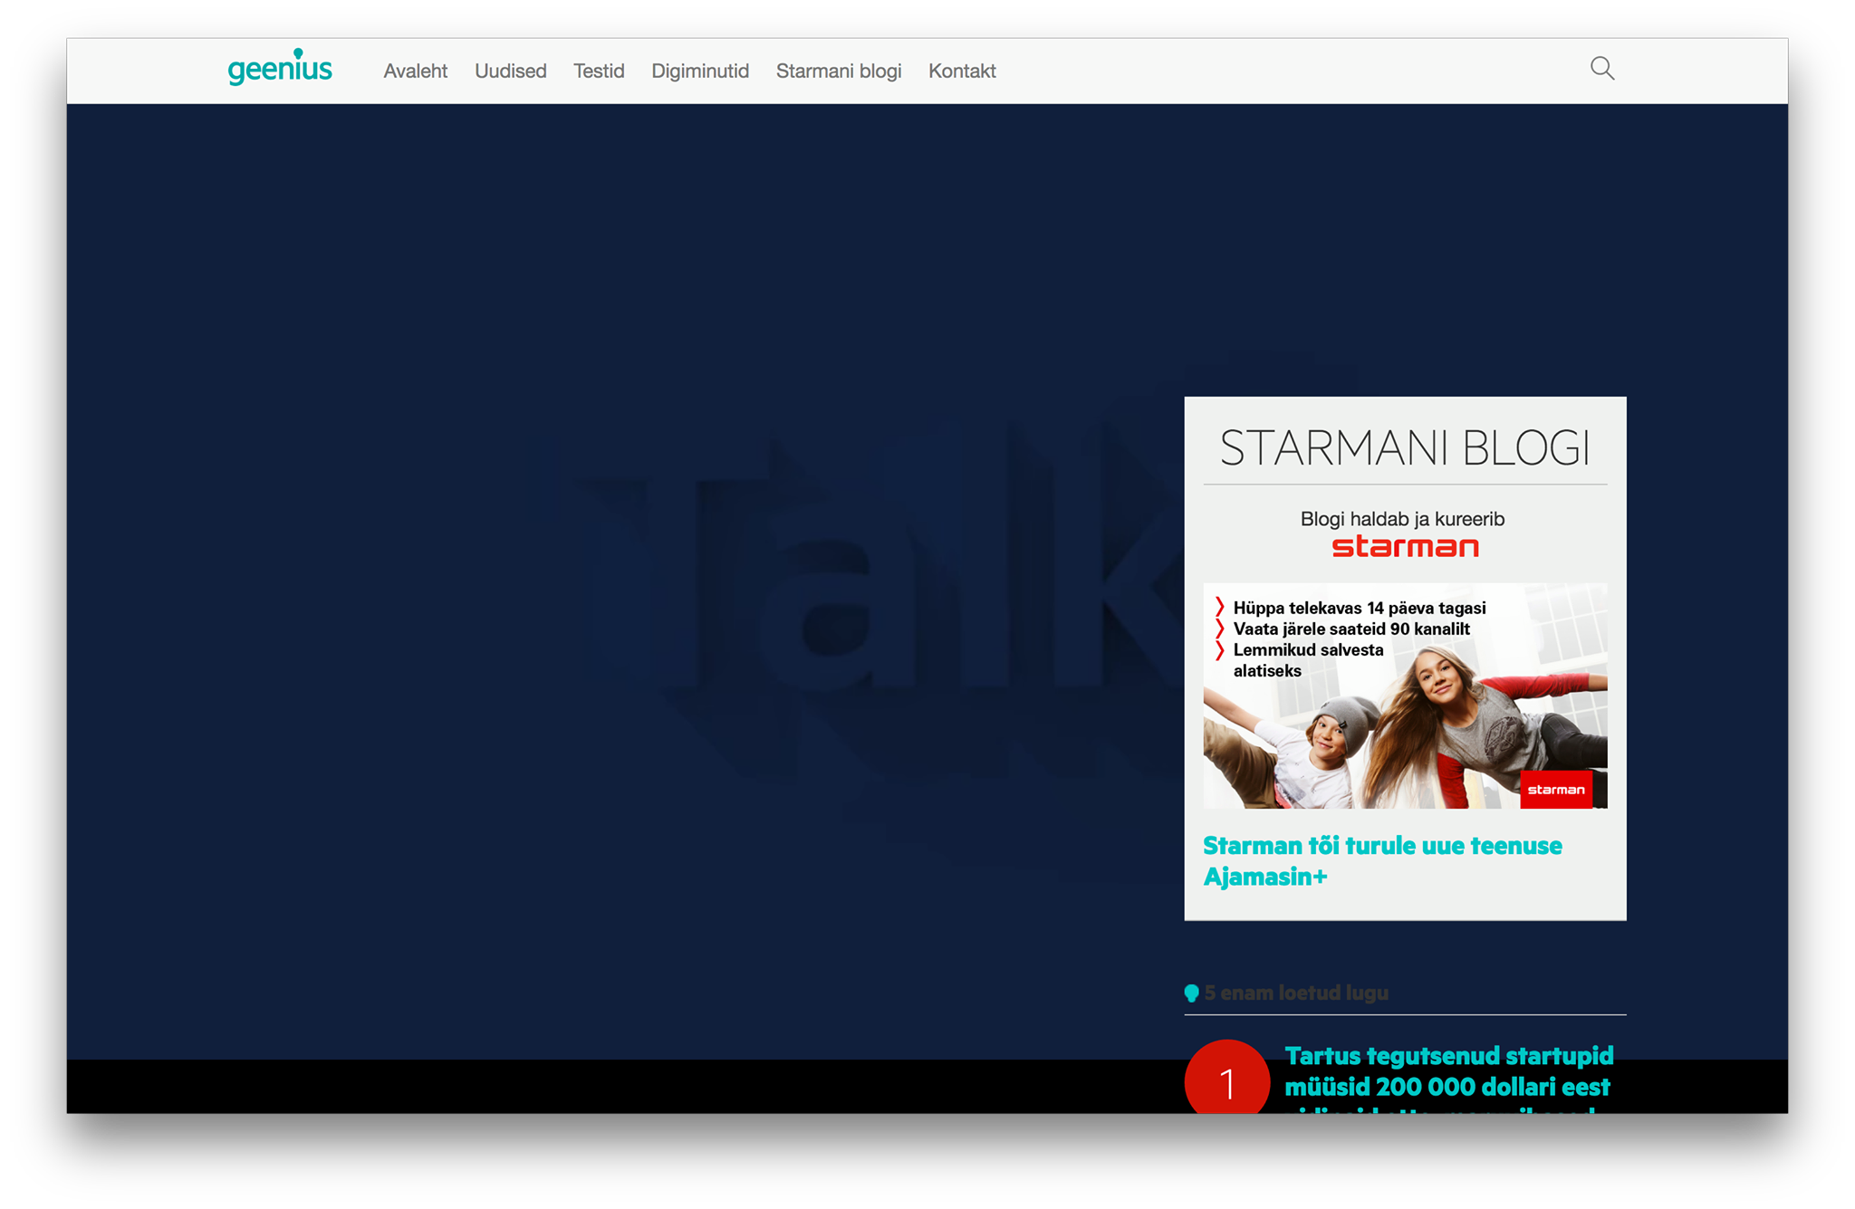Open the search magnifier icon

(x=1602, y=69)
